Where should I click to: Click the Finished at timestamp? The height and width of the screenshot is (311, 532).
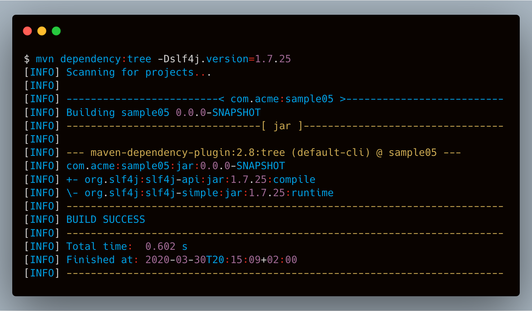(x=221, y=260)
